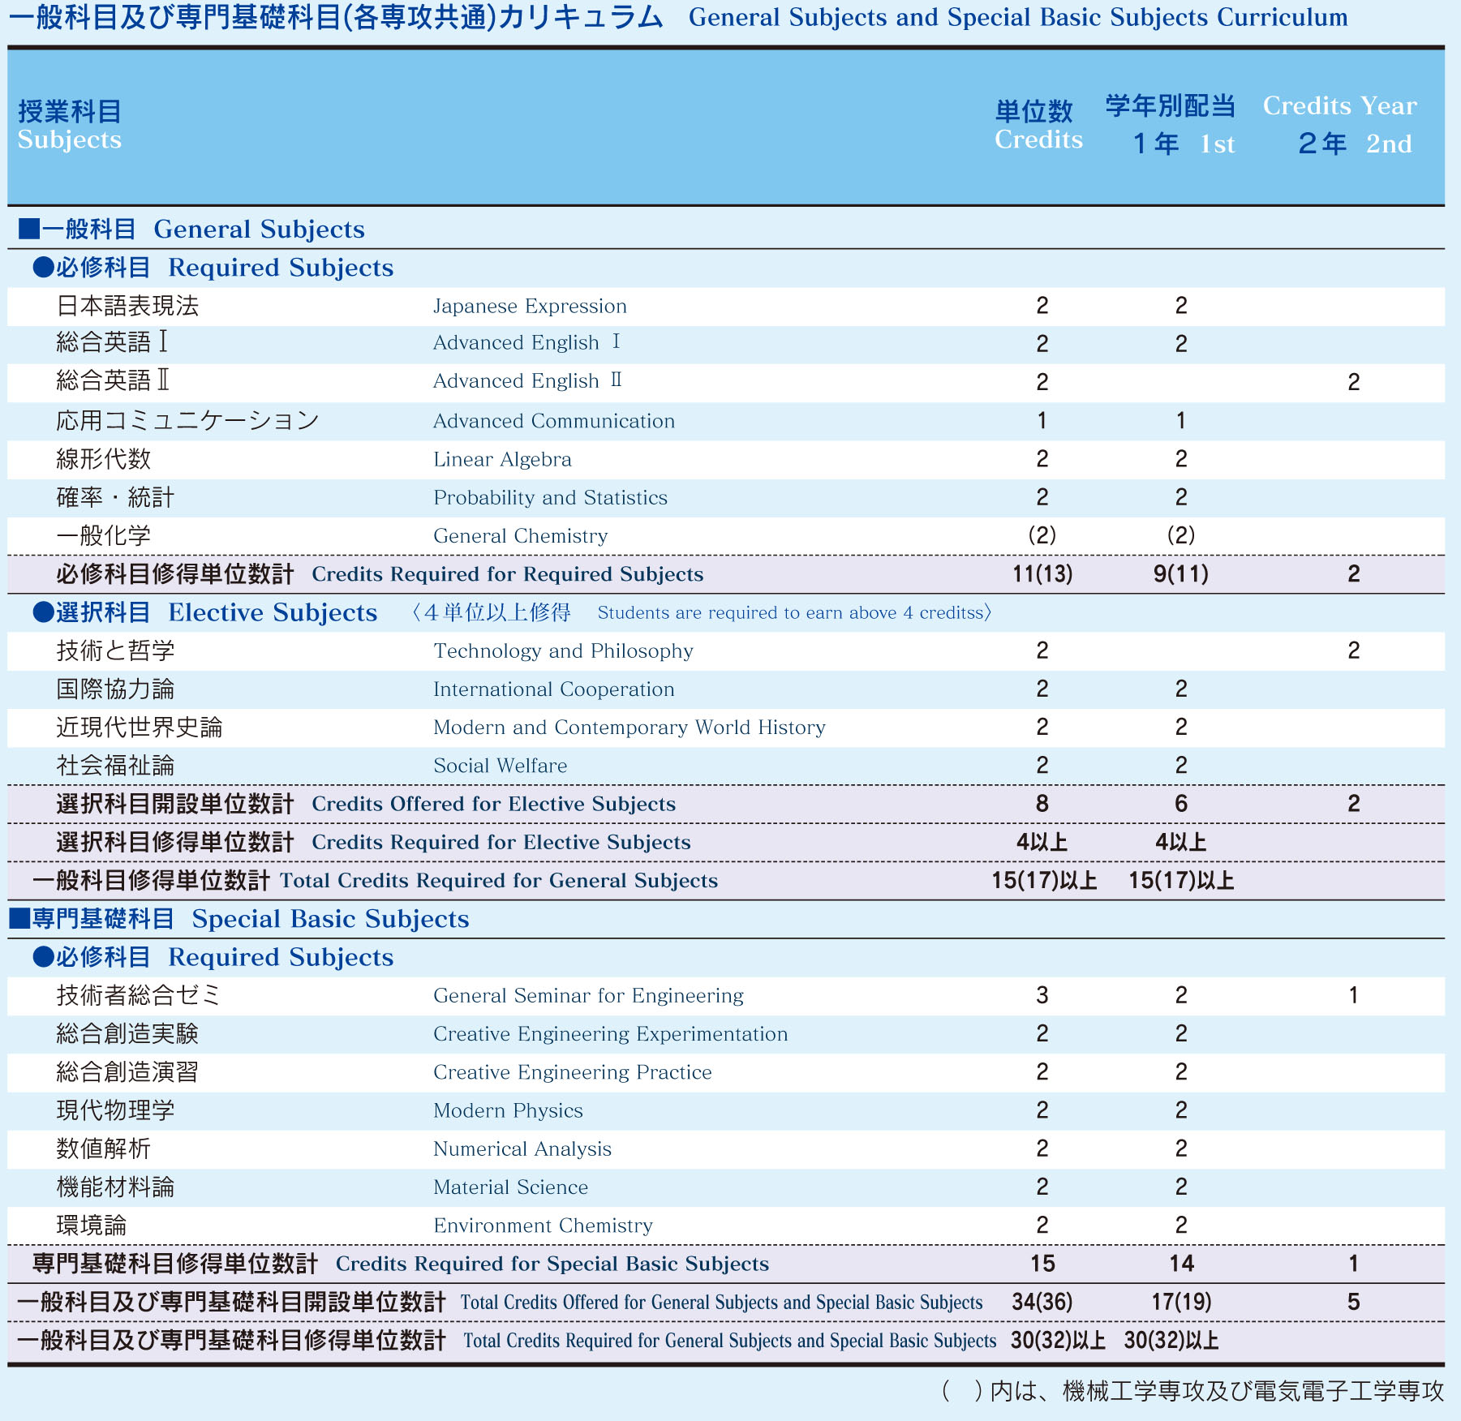Click the 現代物理学 row label
Image resolution: width=1461 pixels, height=1421 pixels.
pyautogui.click(x=115, y=1110)
